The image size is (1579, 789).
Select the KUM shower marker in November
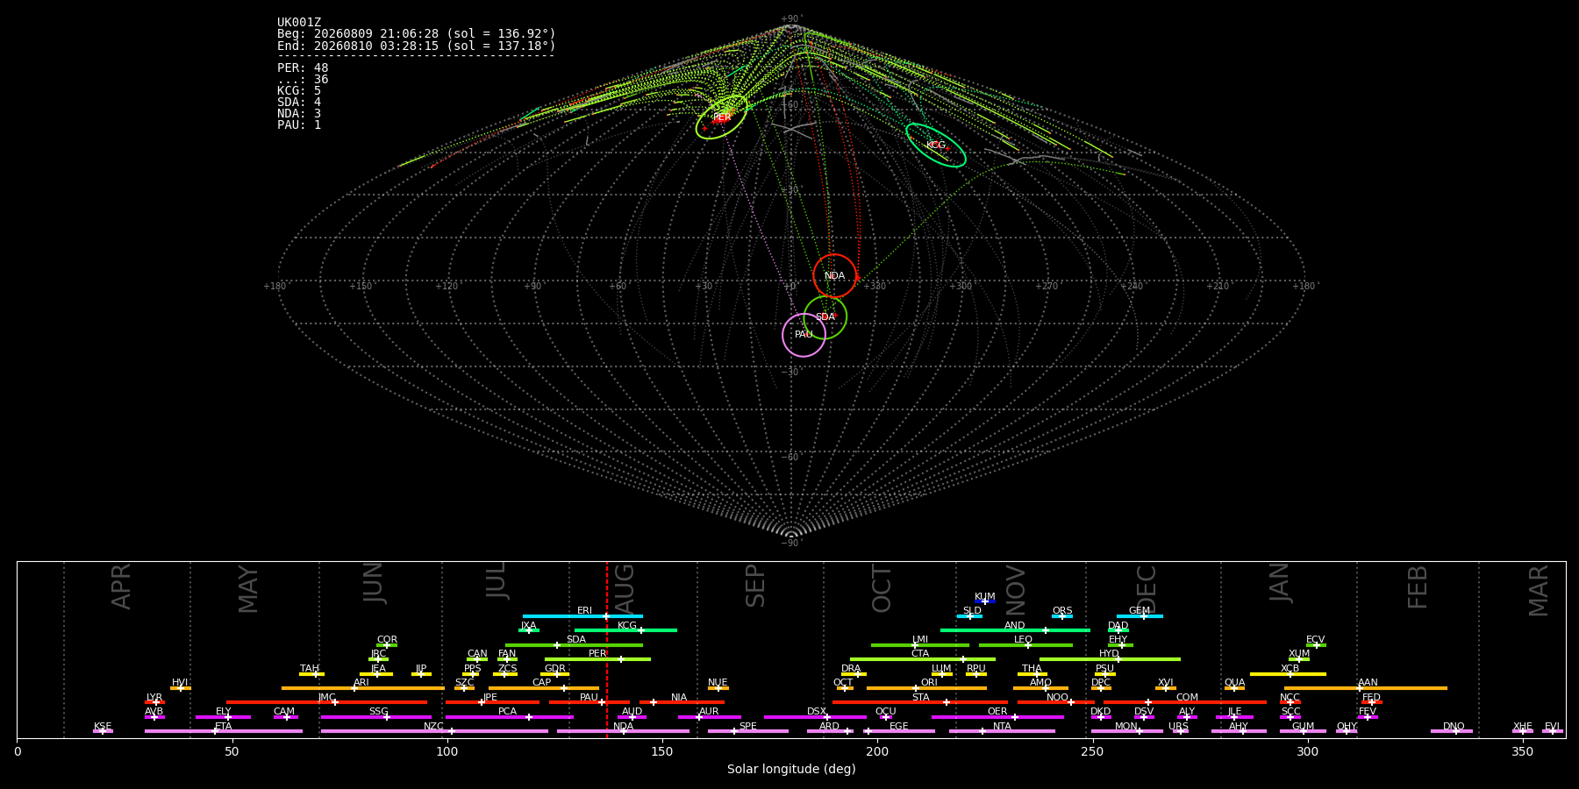(985, 601)
